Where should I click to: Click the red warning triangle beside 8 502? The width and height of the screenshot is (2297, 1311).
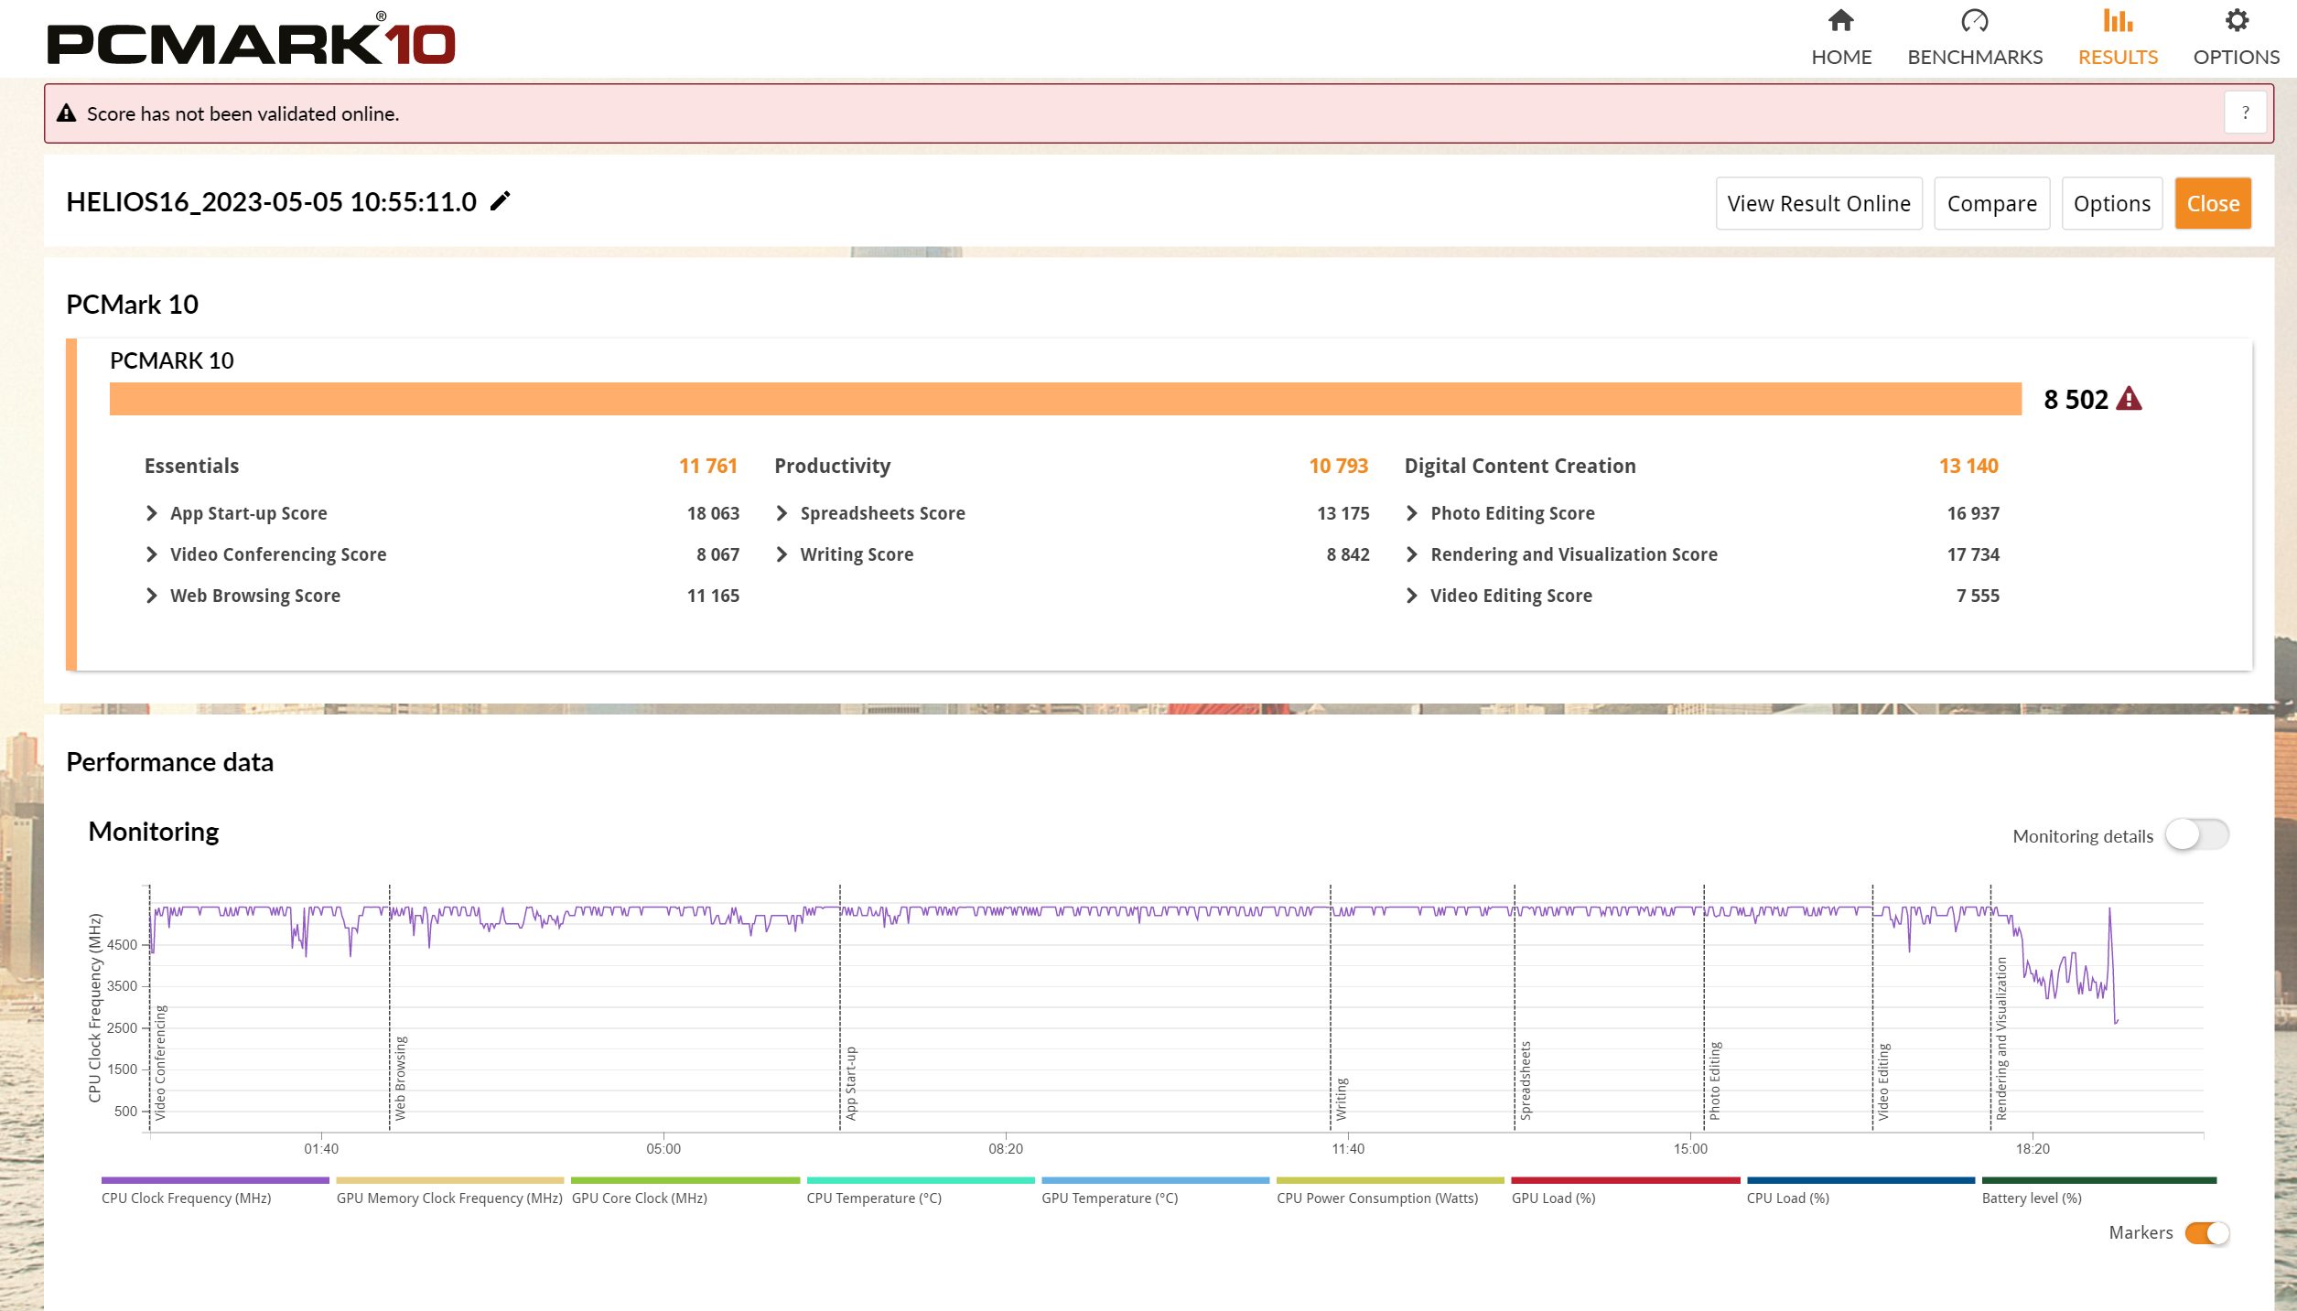(2129, 399)
